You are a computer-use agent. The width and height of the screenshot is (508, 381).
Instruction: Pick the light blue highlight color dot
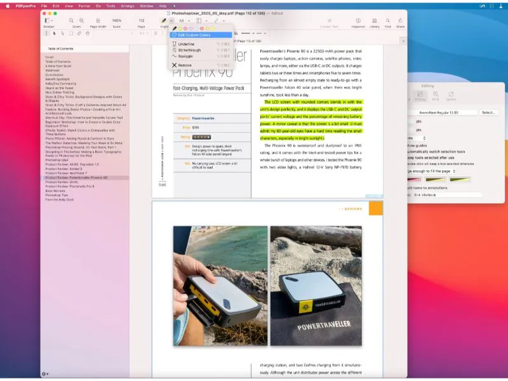(196, 29)
